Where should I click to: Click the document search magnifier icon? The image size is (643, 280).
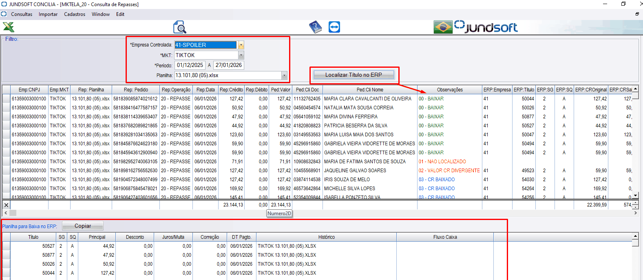(179, 27)
